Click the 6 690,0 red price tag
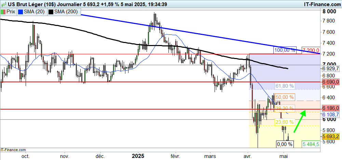Image resolution: width=342 pixels, height=160 pixels. tap(330, 82)
